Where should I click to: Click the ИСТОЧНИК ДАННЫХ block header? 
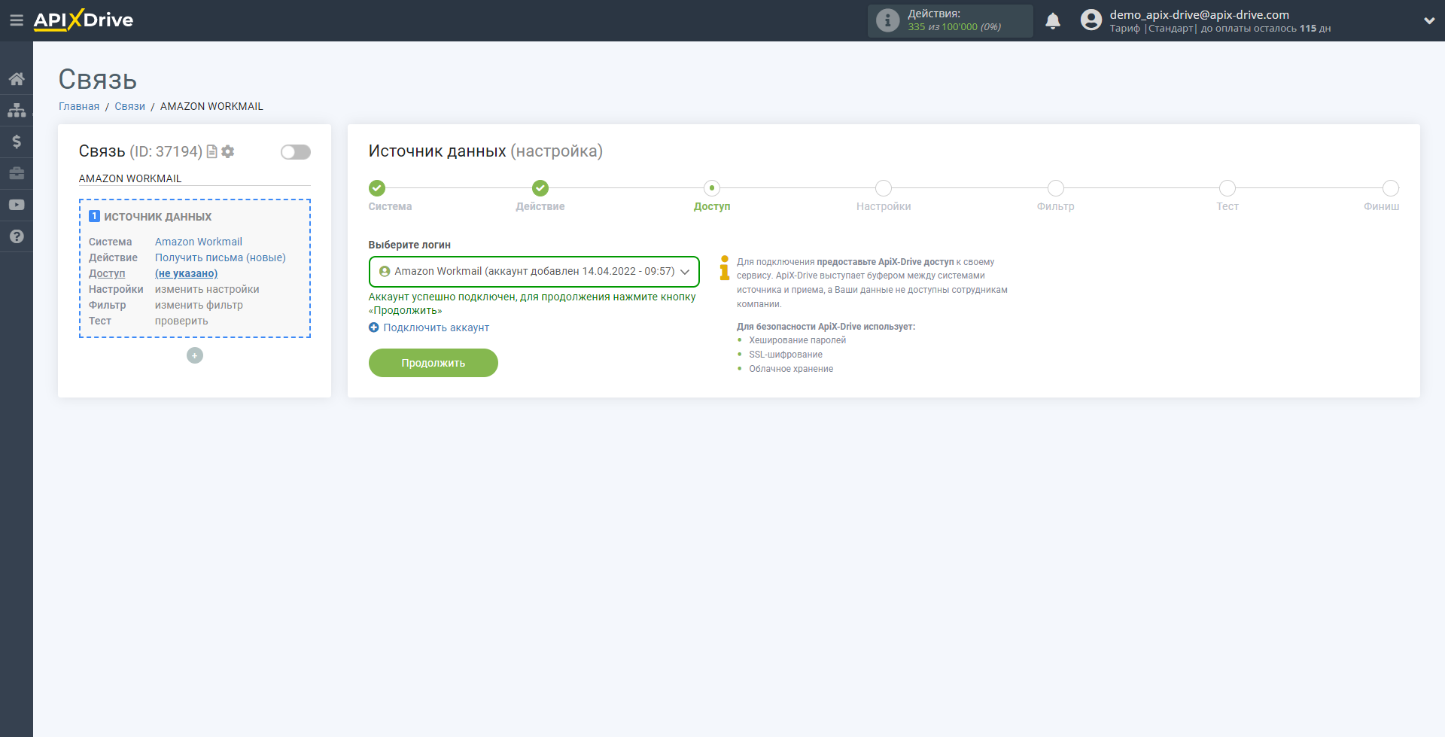(x=158, y=217)
